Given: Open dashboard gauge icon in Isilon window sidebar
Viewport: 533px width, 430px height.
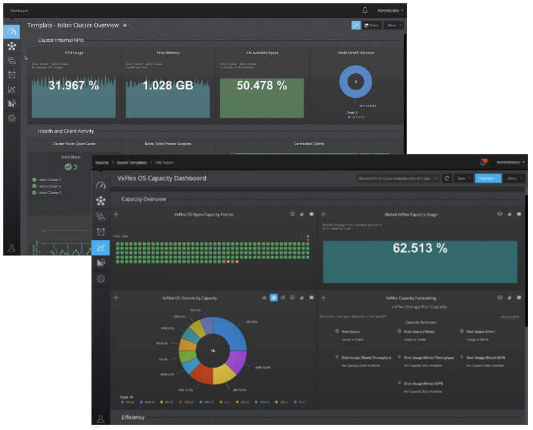Looking at the screenshot, I should (12, 31).
